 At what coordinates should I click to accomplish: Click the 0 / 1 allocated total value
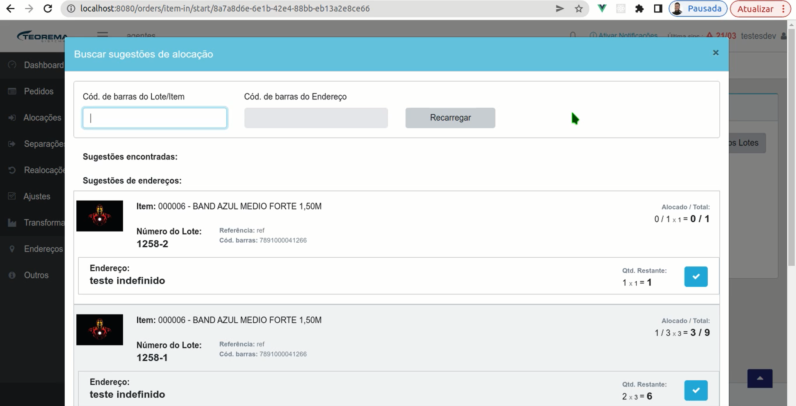(700, 219)
